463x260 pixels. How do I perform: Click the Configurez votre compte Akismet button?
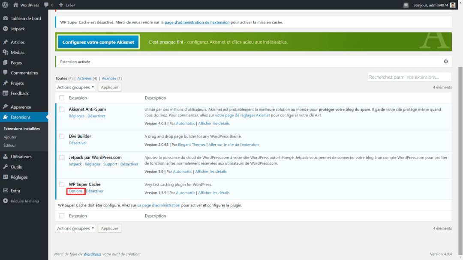(98, 42)
